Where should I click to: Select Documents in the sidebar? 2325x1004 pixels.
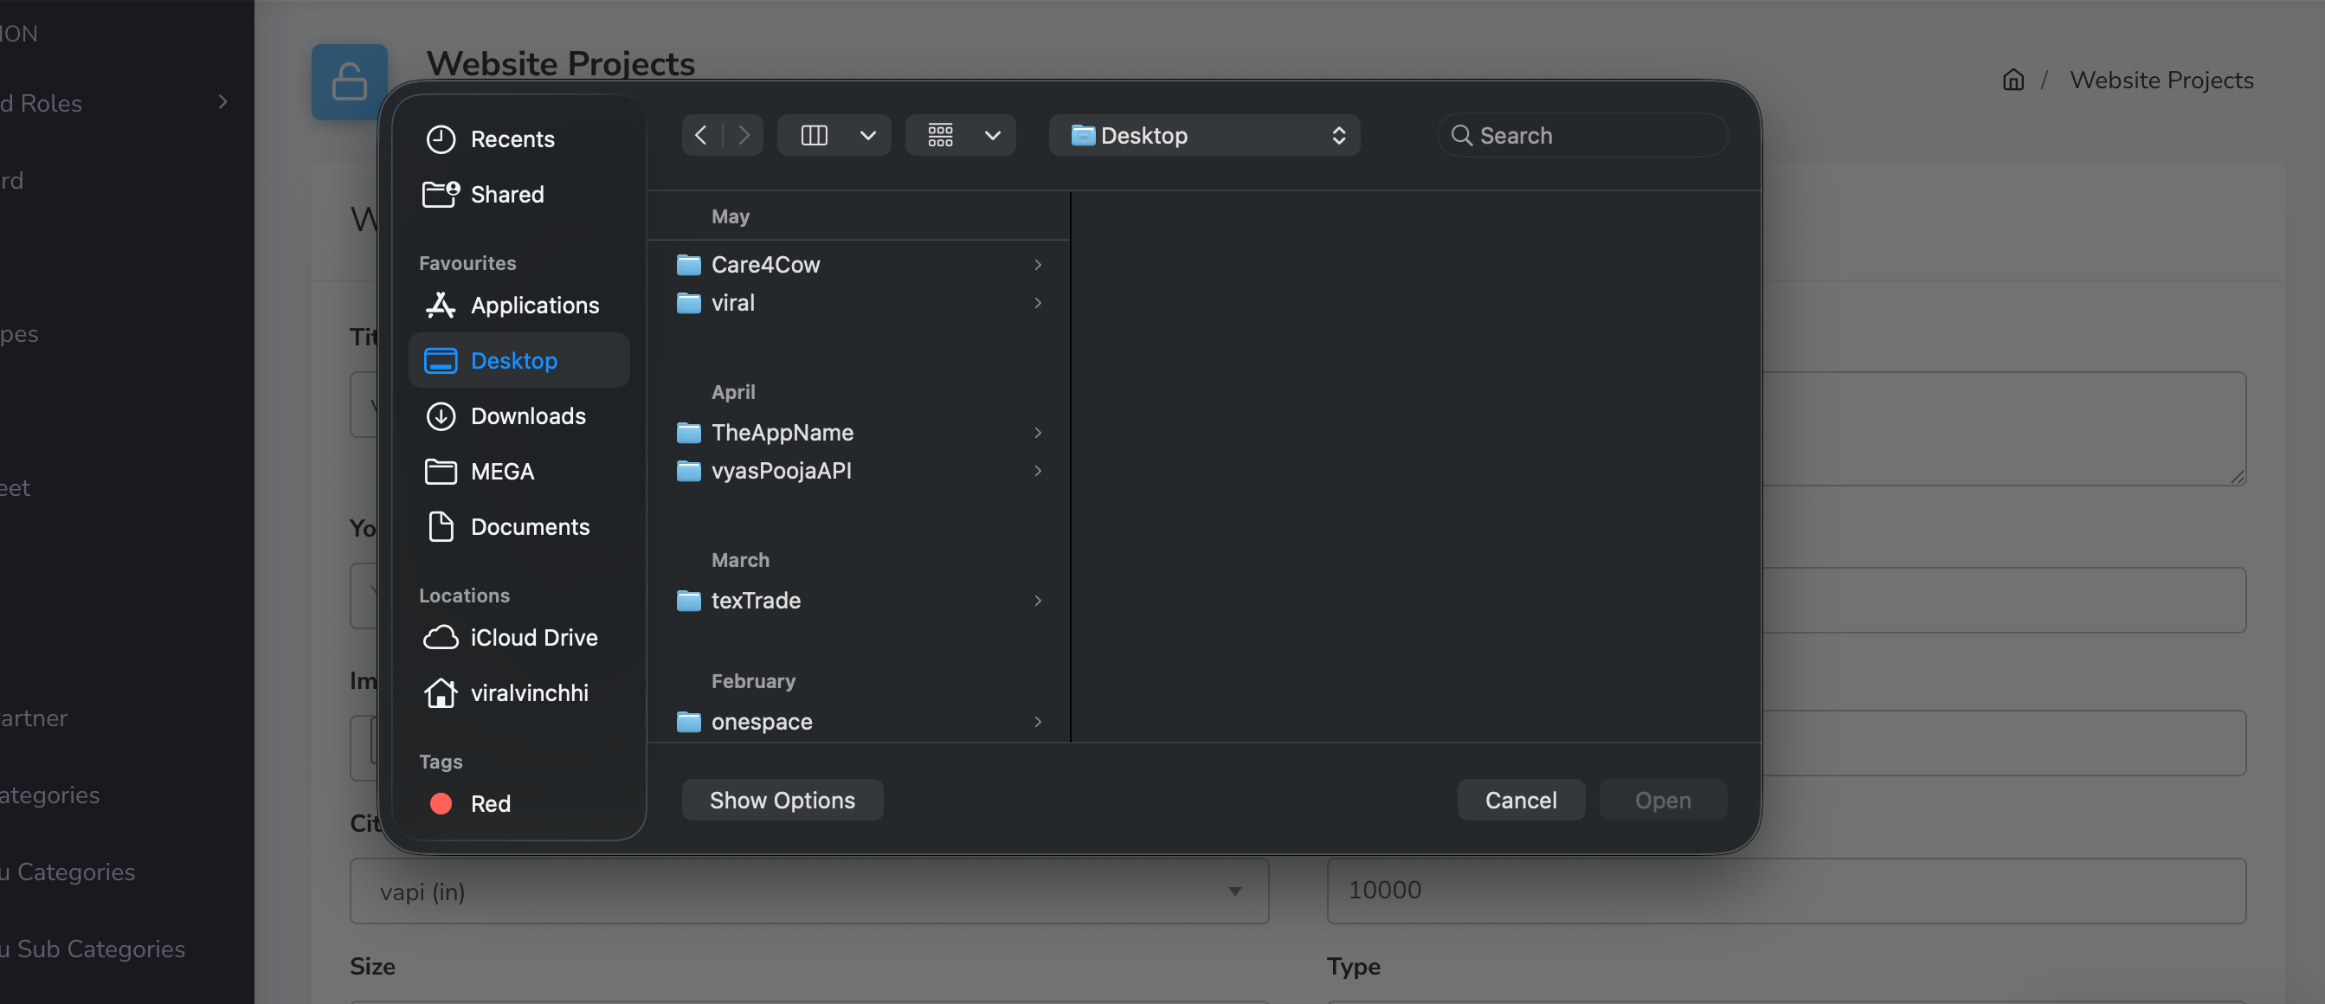pos(529,526)
